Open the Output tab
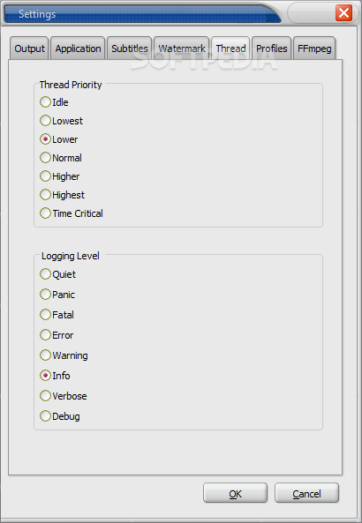 click(29, 49)
